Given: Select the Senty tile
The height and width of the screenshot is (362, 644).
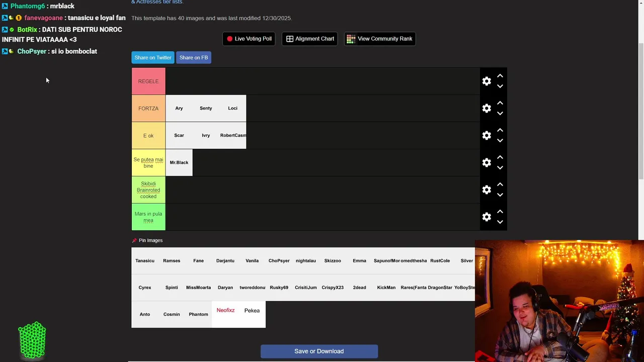Looking at the screenshot, I should (206, 108).
